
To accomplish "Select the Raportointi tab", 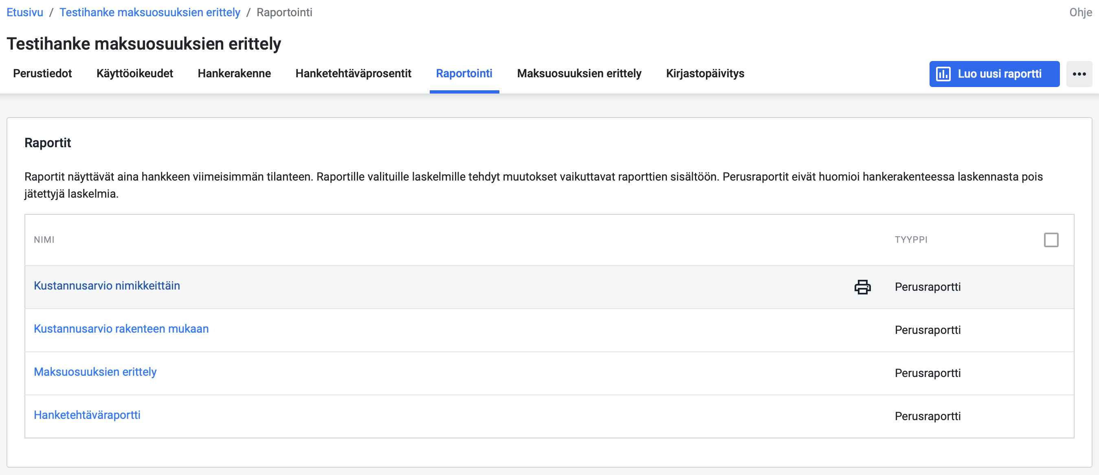I will (464, 73).
